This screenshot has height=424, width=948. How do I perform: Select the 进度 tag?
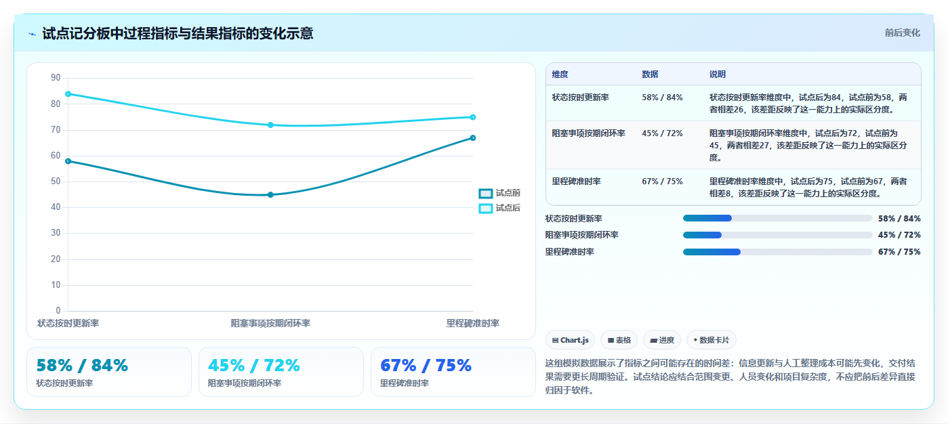coord(662,340)
